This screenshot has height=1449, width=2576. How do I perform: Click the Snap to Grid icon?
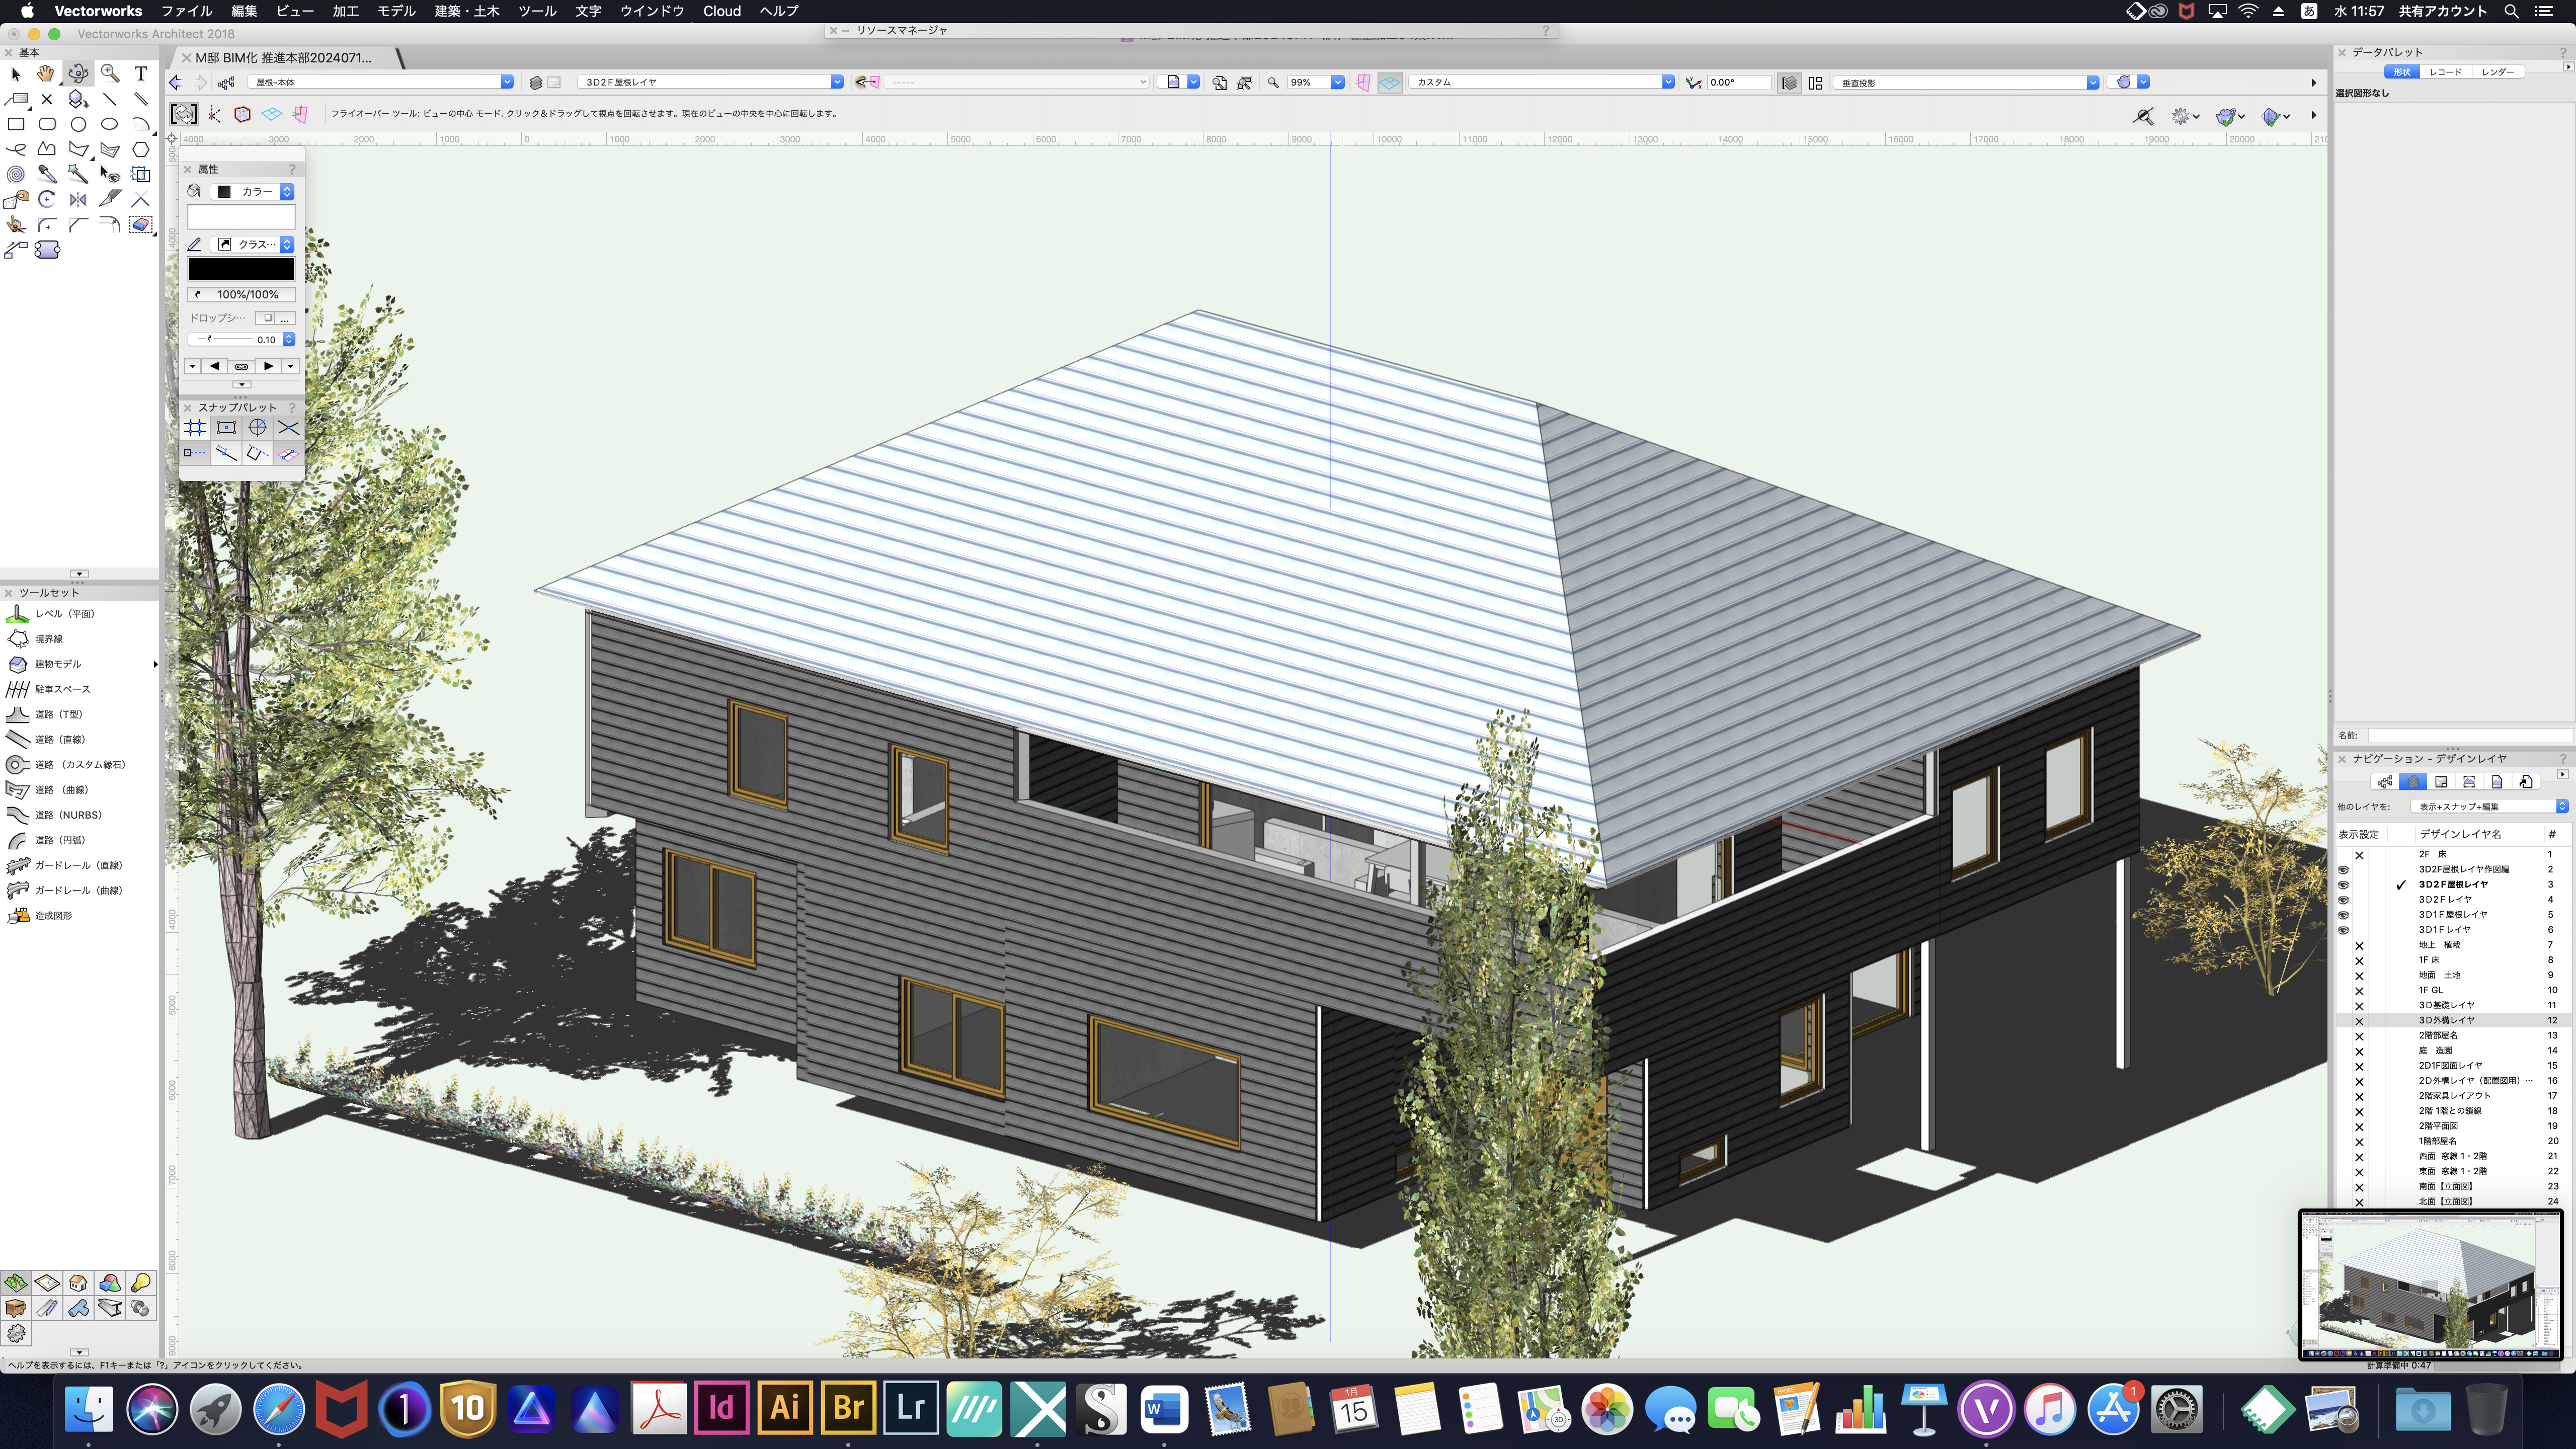(x=195, y=428)
